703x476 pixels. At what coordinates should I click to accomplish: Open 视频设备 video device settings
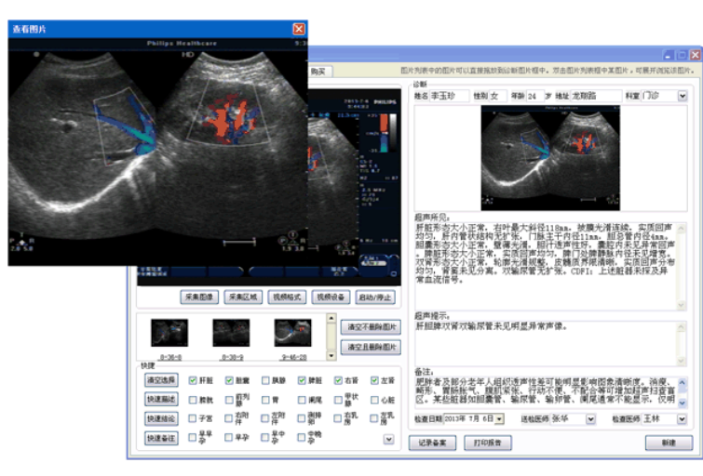(x=331, y=297)
